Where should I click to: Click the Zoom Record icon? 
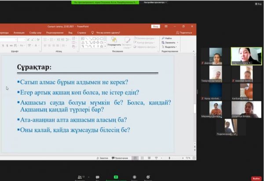coord(134,177)
